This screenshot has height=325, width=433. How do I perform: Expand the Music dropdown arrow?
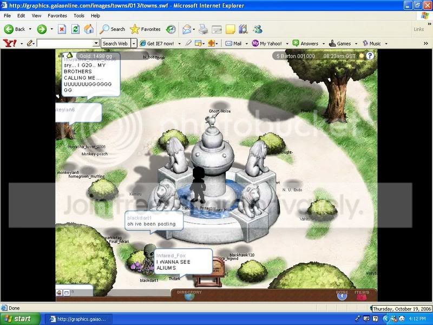point(386,44)
